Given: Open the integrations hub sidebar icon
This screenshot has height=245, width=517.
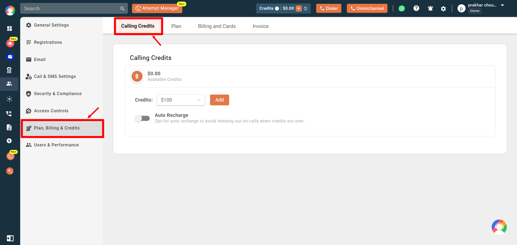Looking at the screenshot, I should pyautogui.click(x=9, y=99).
